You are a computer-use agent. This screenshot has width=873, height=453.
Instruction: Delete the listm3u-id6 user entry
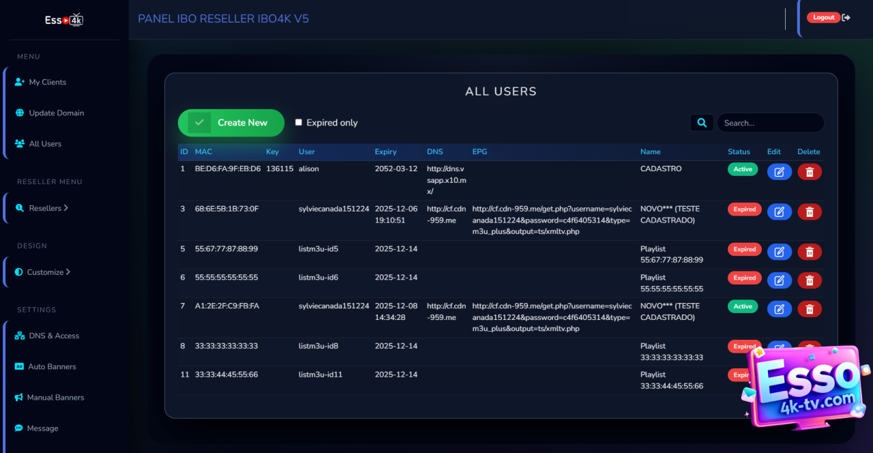pos(810,280)
